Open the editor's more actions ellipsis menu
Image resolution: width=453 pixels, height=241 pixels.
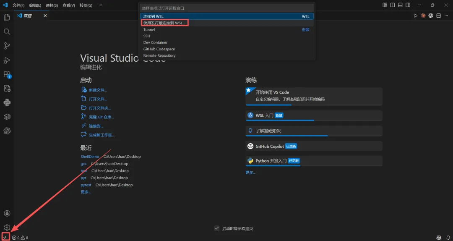point(447,16)
